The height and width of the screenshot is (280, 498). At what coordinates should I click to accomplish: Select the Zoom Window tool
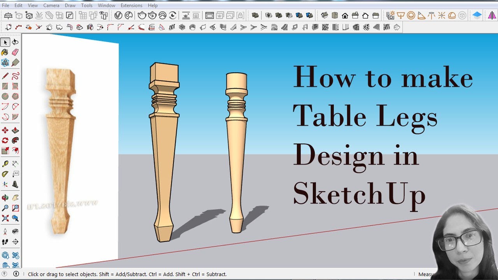[x=16, y=208]
